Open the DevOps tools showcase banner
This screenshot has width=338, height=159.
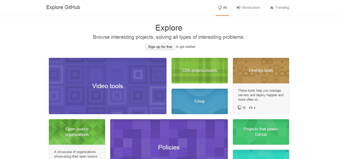(261, 71)
